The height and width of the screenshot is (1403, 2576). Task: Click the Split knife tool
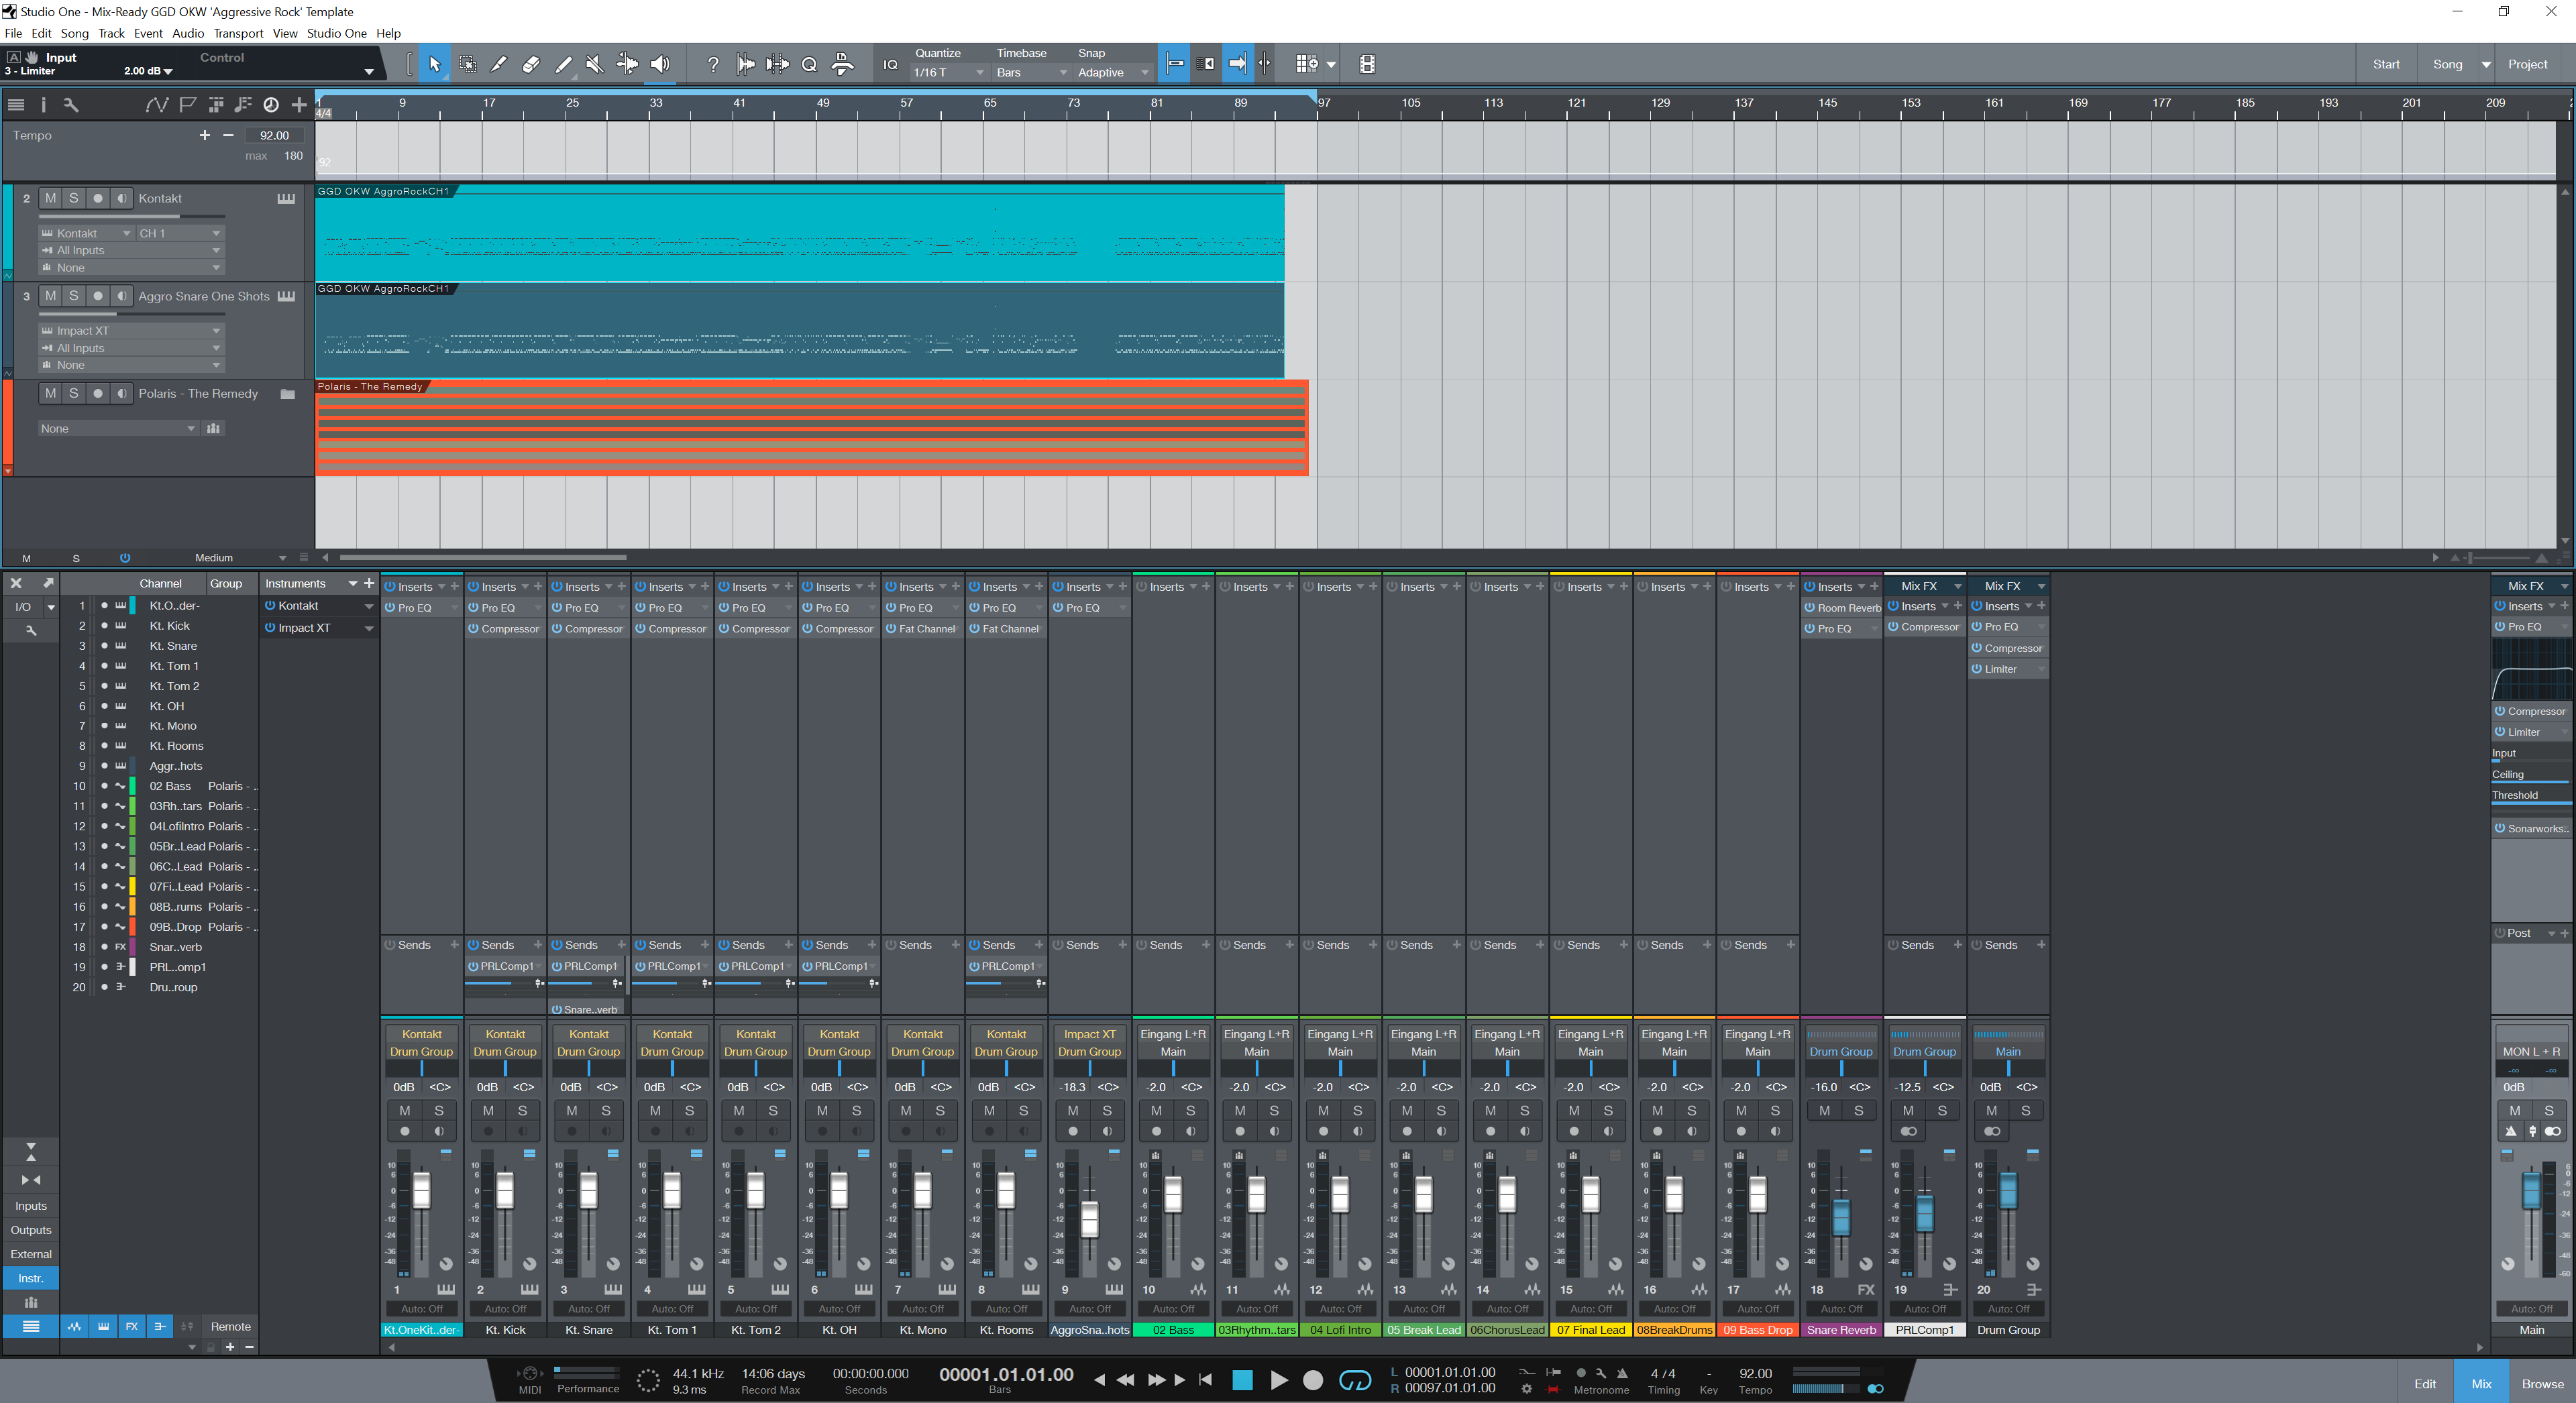(x=499, y=64)
